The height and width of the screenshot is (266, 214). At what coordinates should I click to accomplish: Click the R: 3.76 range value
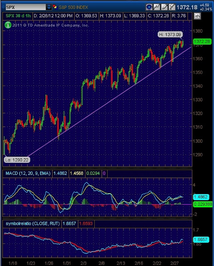[x=179, y=16]
